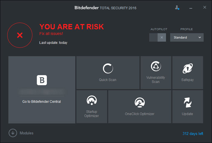Run the Vulnerability Scan

pyautogui.click(x=156, y=72)
